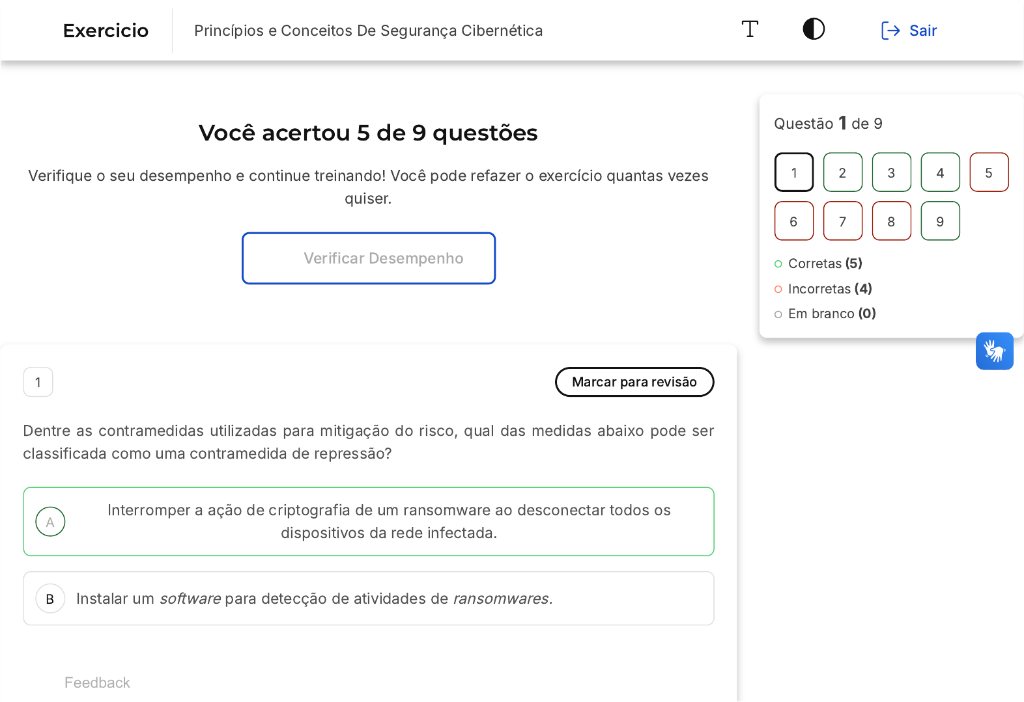Jump to question 9 box
The image size is (1024, 702).
coord(940,221)
